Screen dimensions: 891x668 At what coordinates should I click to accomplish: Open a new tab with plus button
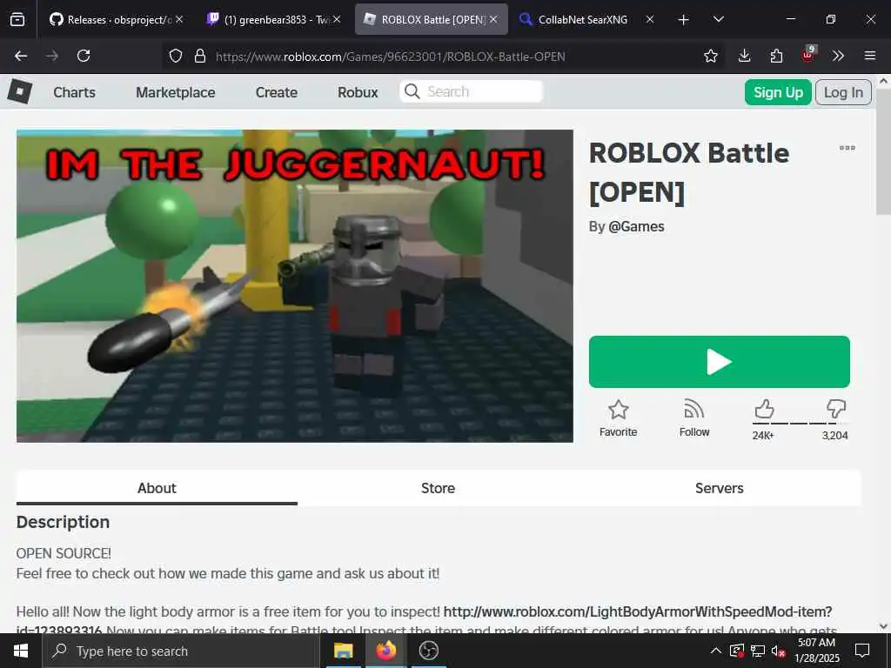684,20
